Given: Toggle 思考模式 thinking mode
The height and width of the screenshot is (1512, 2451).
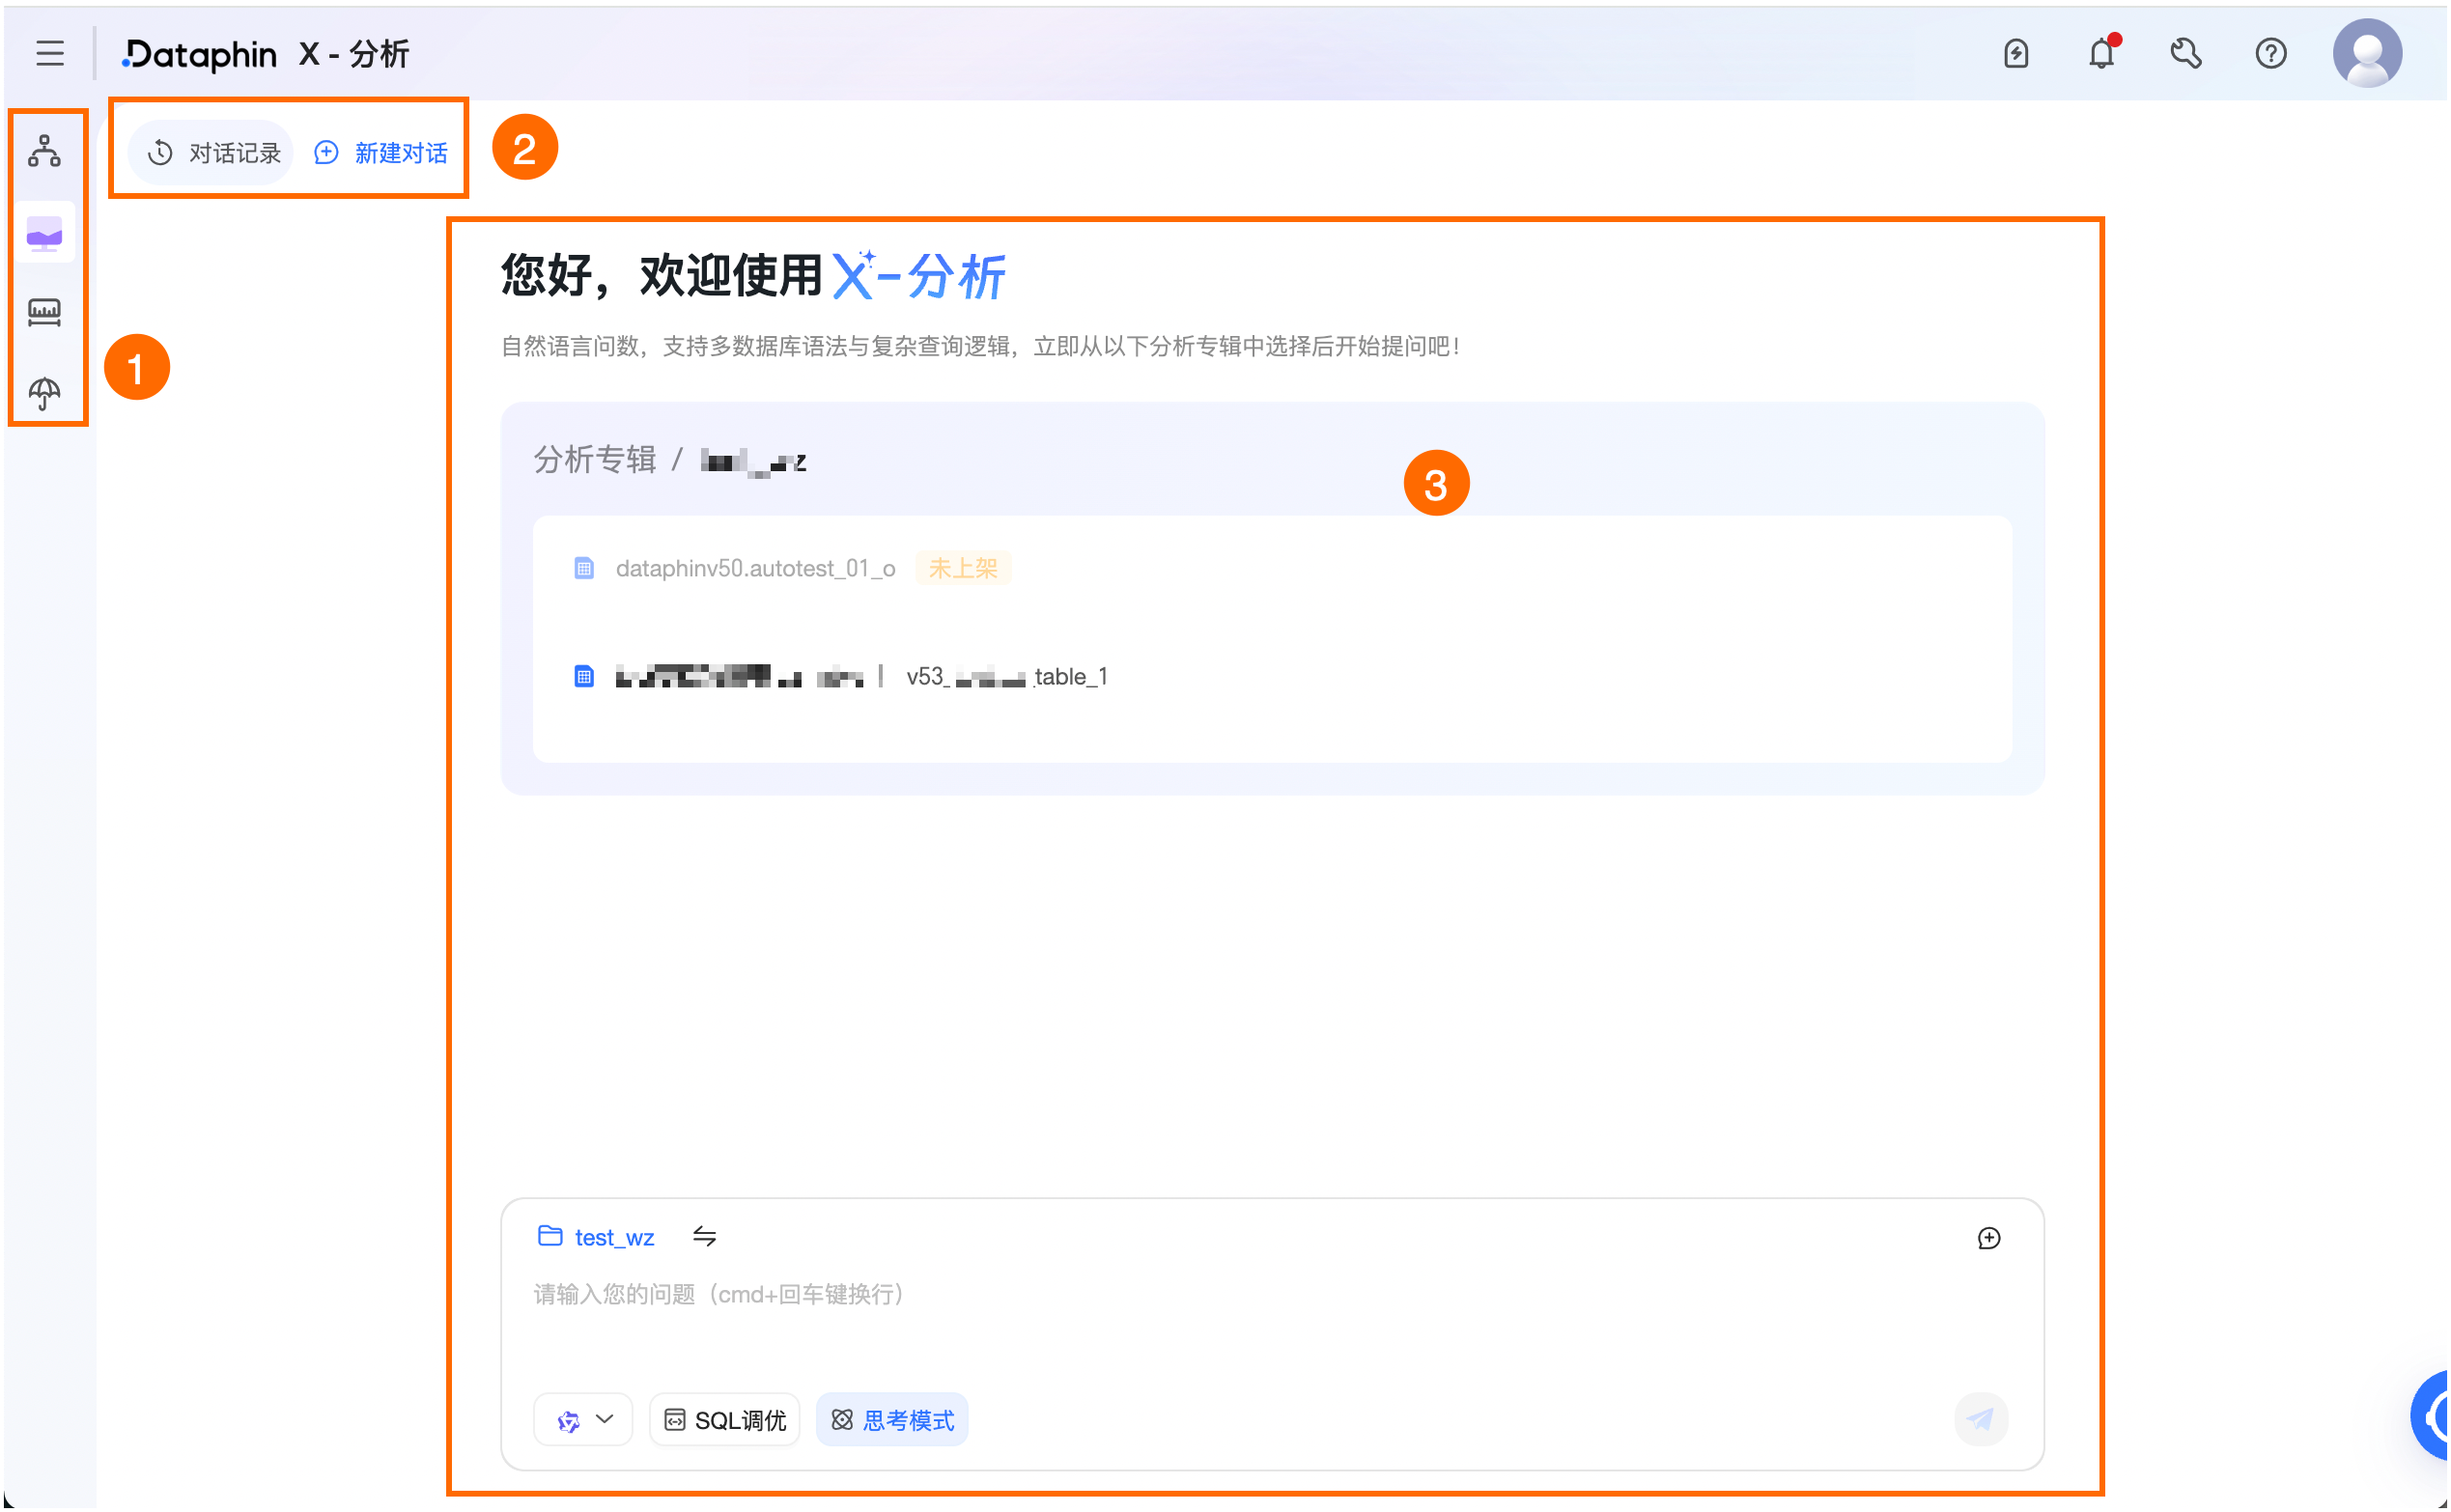Looking at the screenshot, I should point(892,1420).
